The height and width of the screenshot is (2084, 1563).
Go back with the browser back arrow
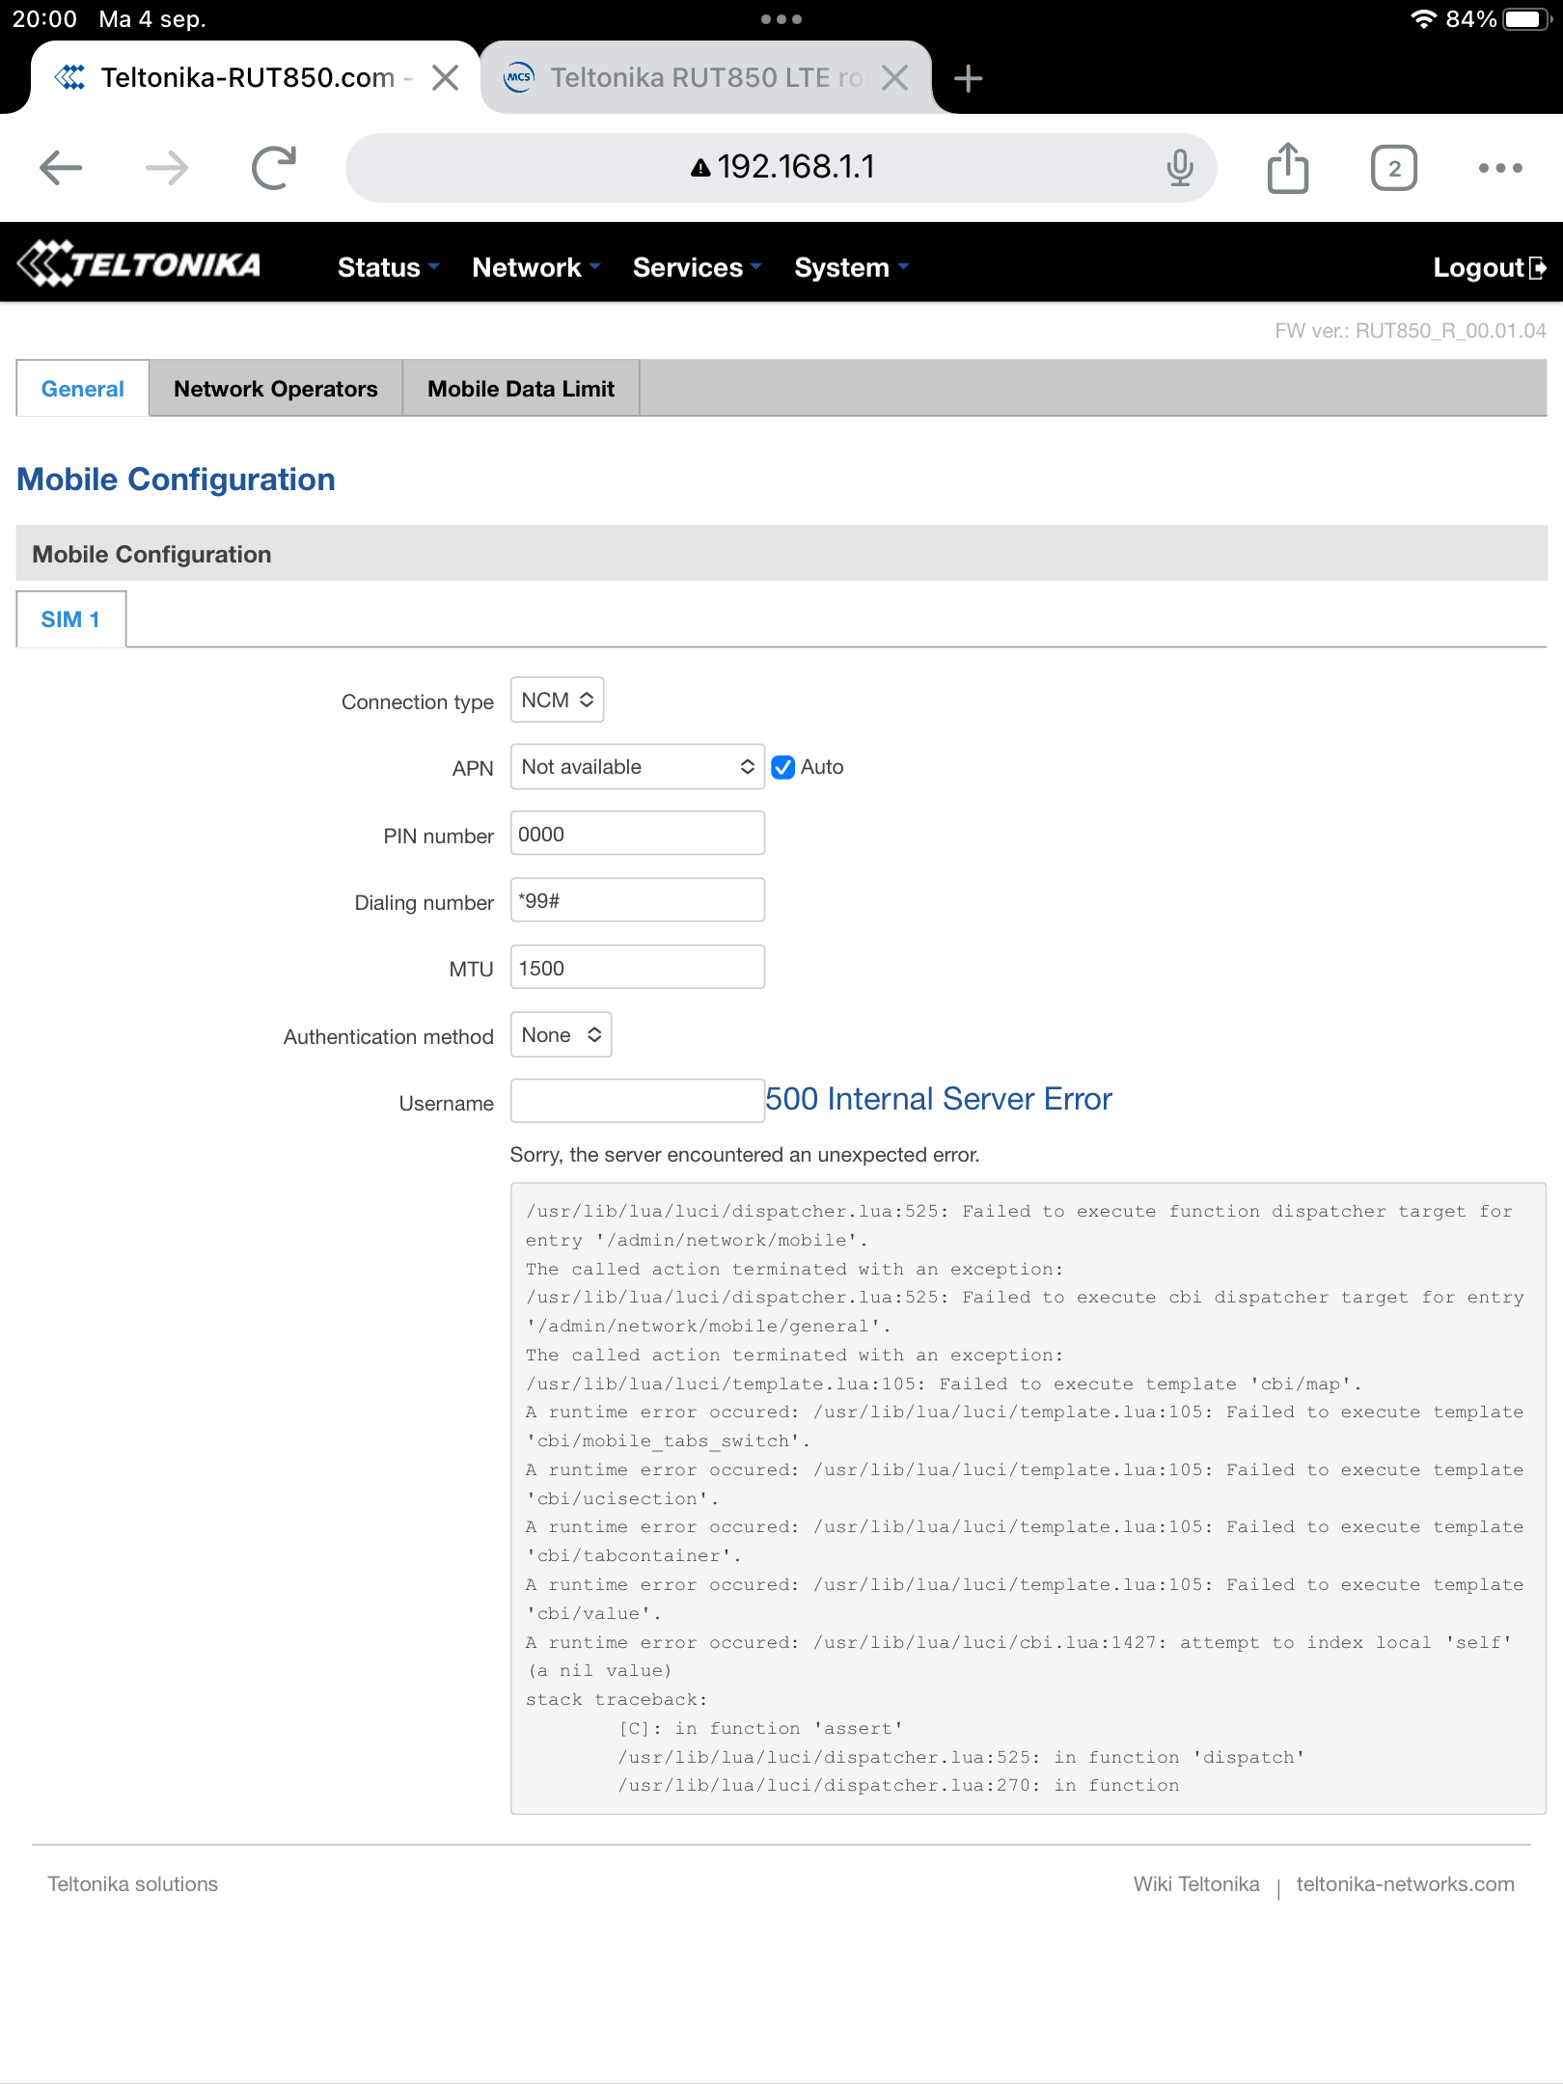(x=61, y=168)
